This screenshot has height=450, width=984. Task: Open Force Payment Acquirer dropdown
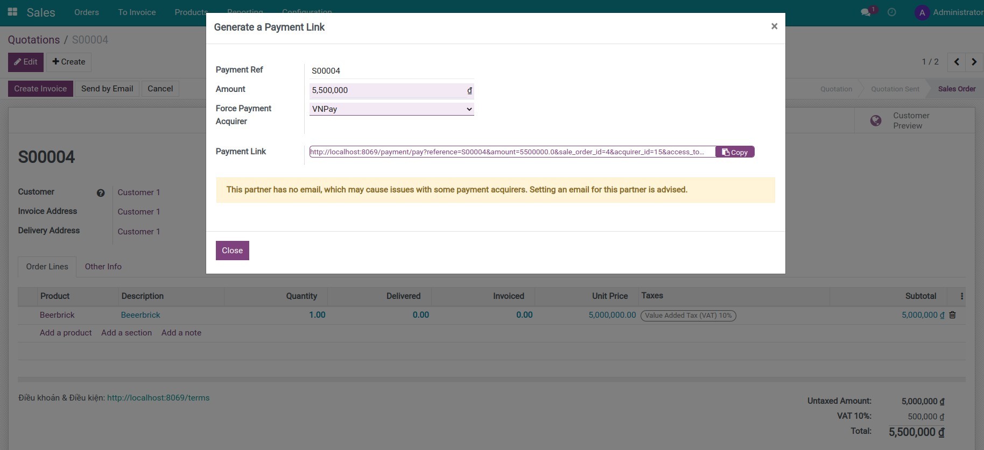pos(392,109)
